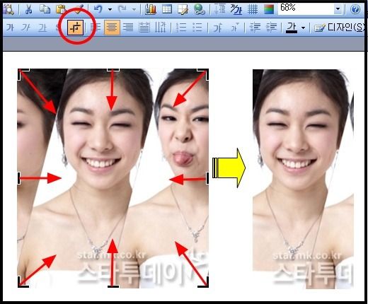
Task: Click the Cut scissors icon
Action: pos(28,9)
